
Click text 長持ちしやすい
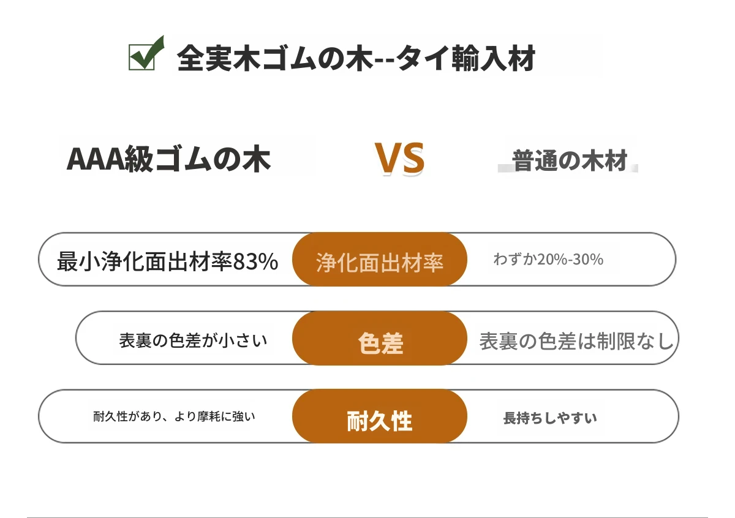click(550, 418)
